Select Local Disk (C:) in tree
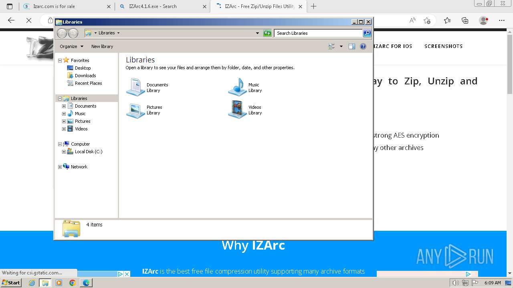This screenshot has width=513, height=288. point(89,152)
